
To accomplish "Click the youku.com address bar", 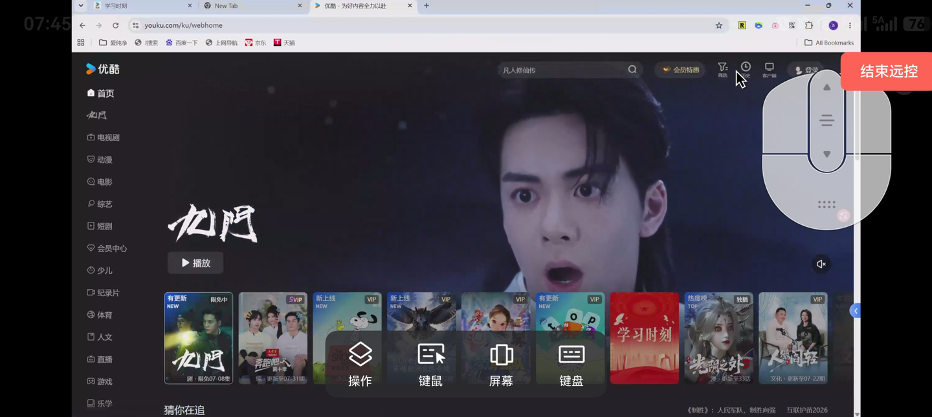I will pyautogui.click(x=427, y=25).
